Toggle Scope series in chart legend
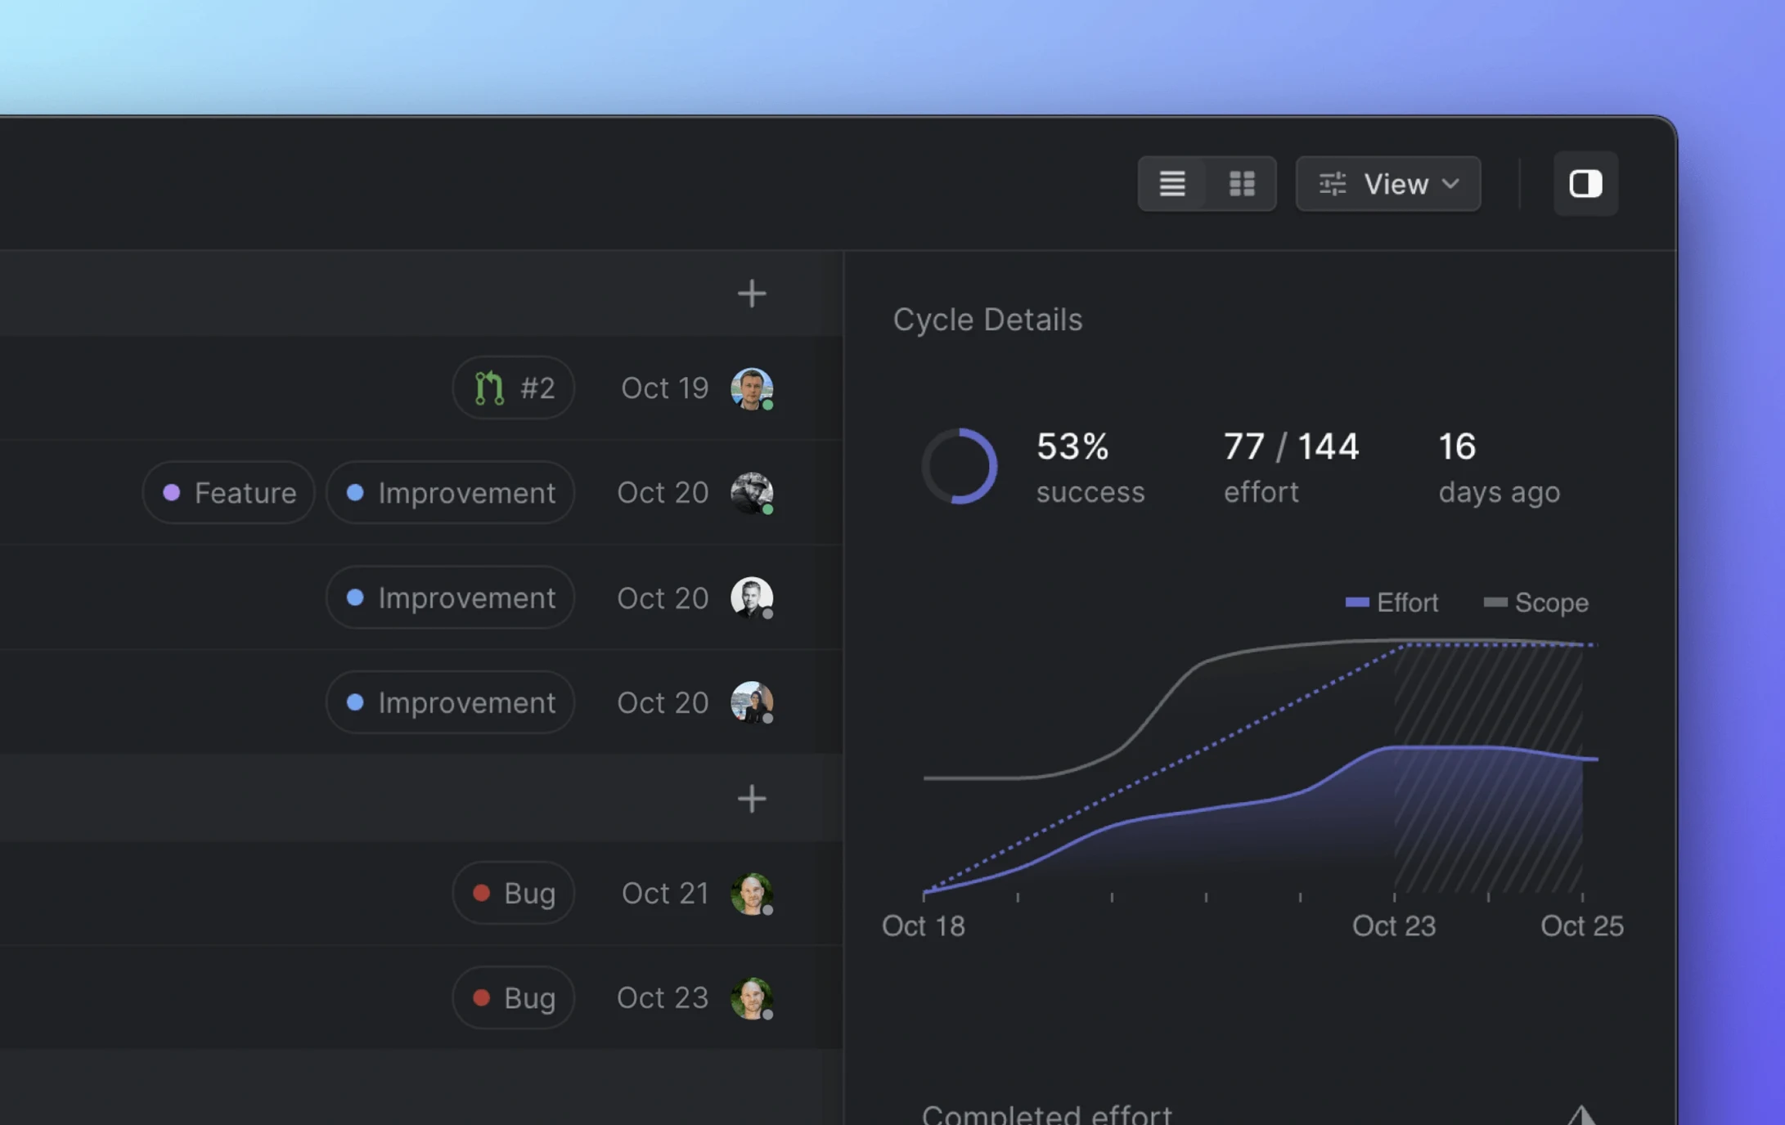Image resolution: width=1785 pixels, height=1125 pixels. [x=1536, y=603]
